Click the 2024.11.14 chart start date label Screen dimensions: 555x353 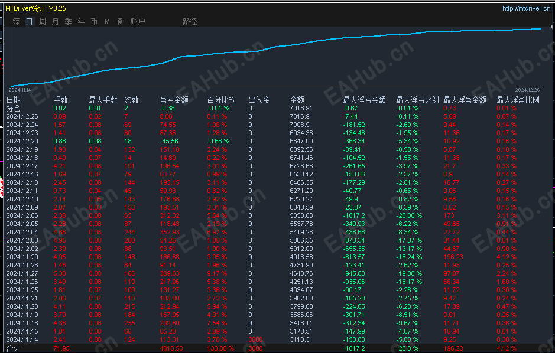coord(20,90)
